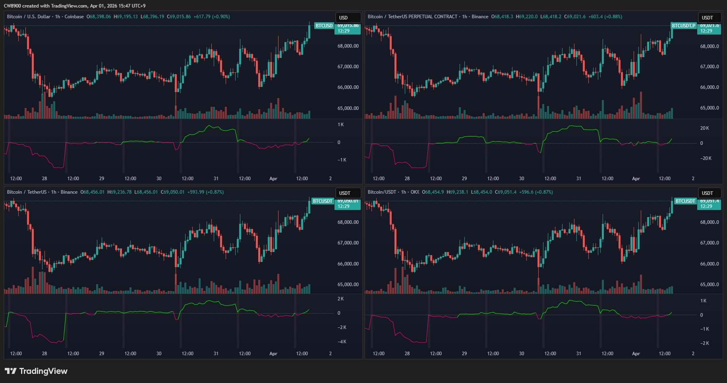Click the 20K indicator level on perpetual chart
727x383 pixels.
[x=705, y=128]
